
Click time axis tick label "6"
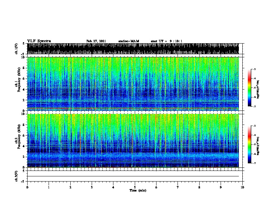click(x=156, y=187)
